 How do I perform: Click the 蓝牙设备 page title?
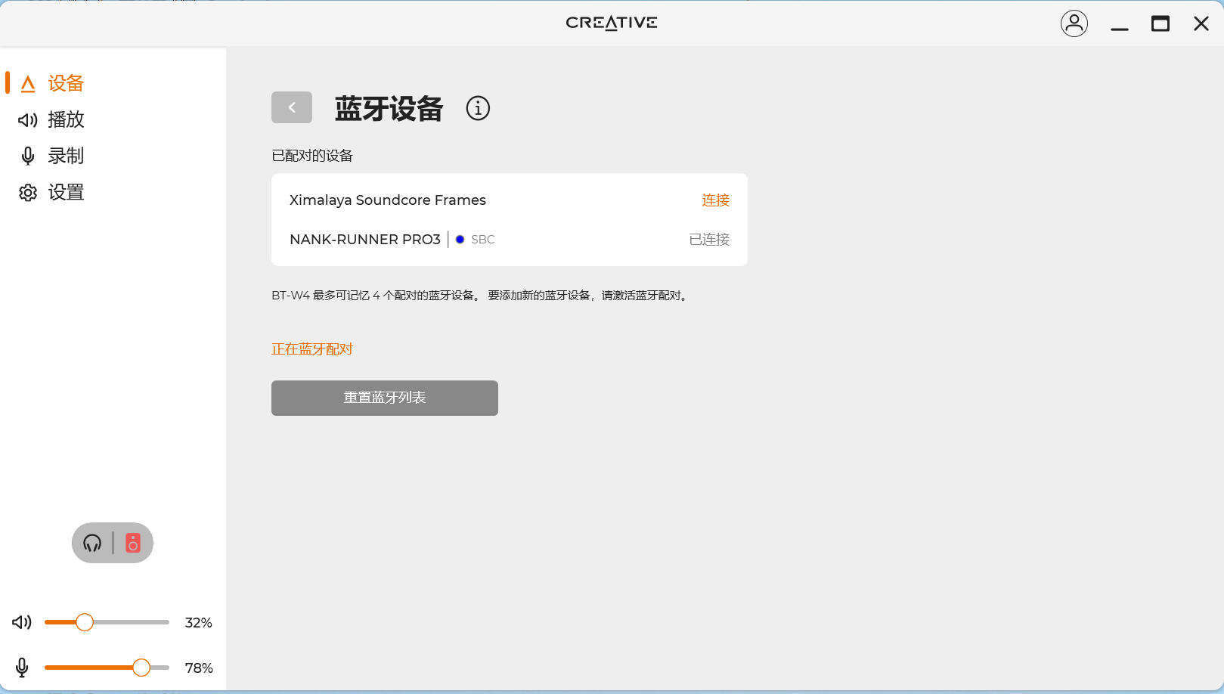389,109
